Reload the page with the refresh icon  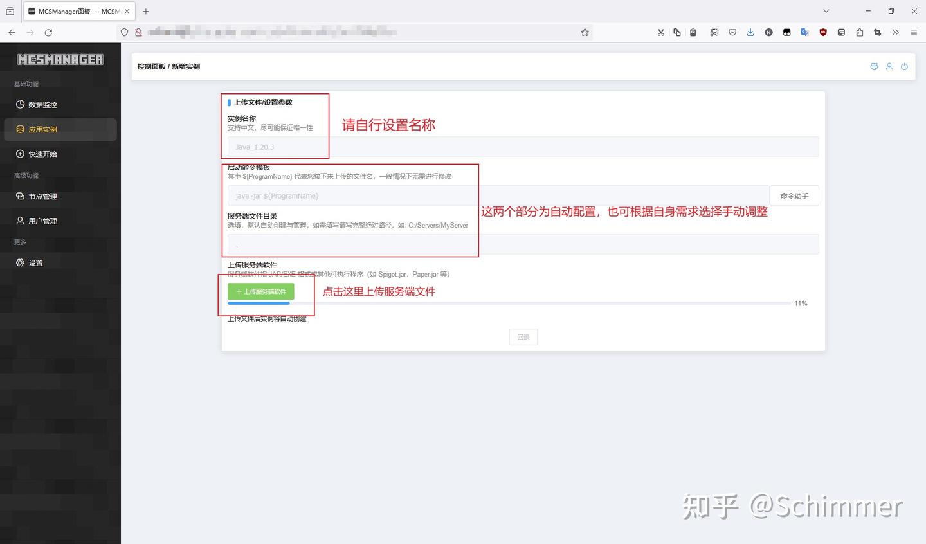(48, 32)
